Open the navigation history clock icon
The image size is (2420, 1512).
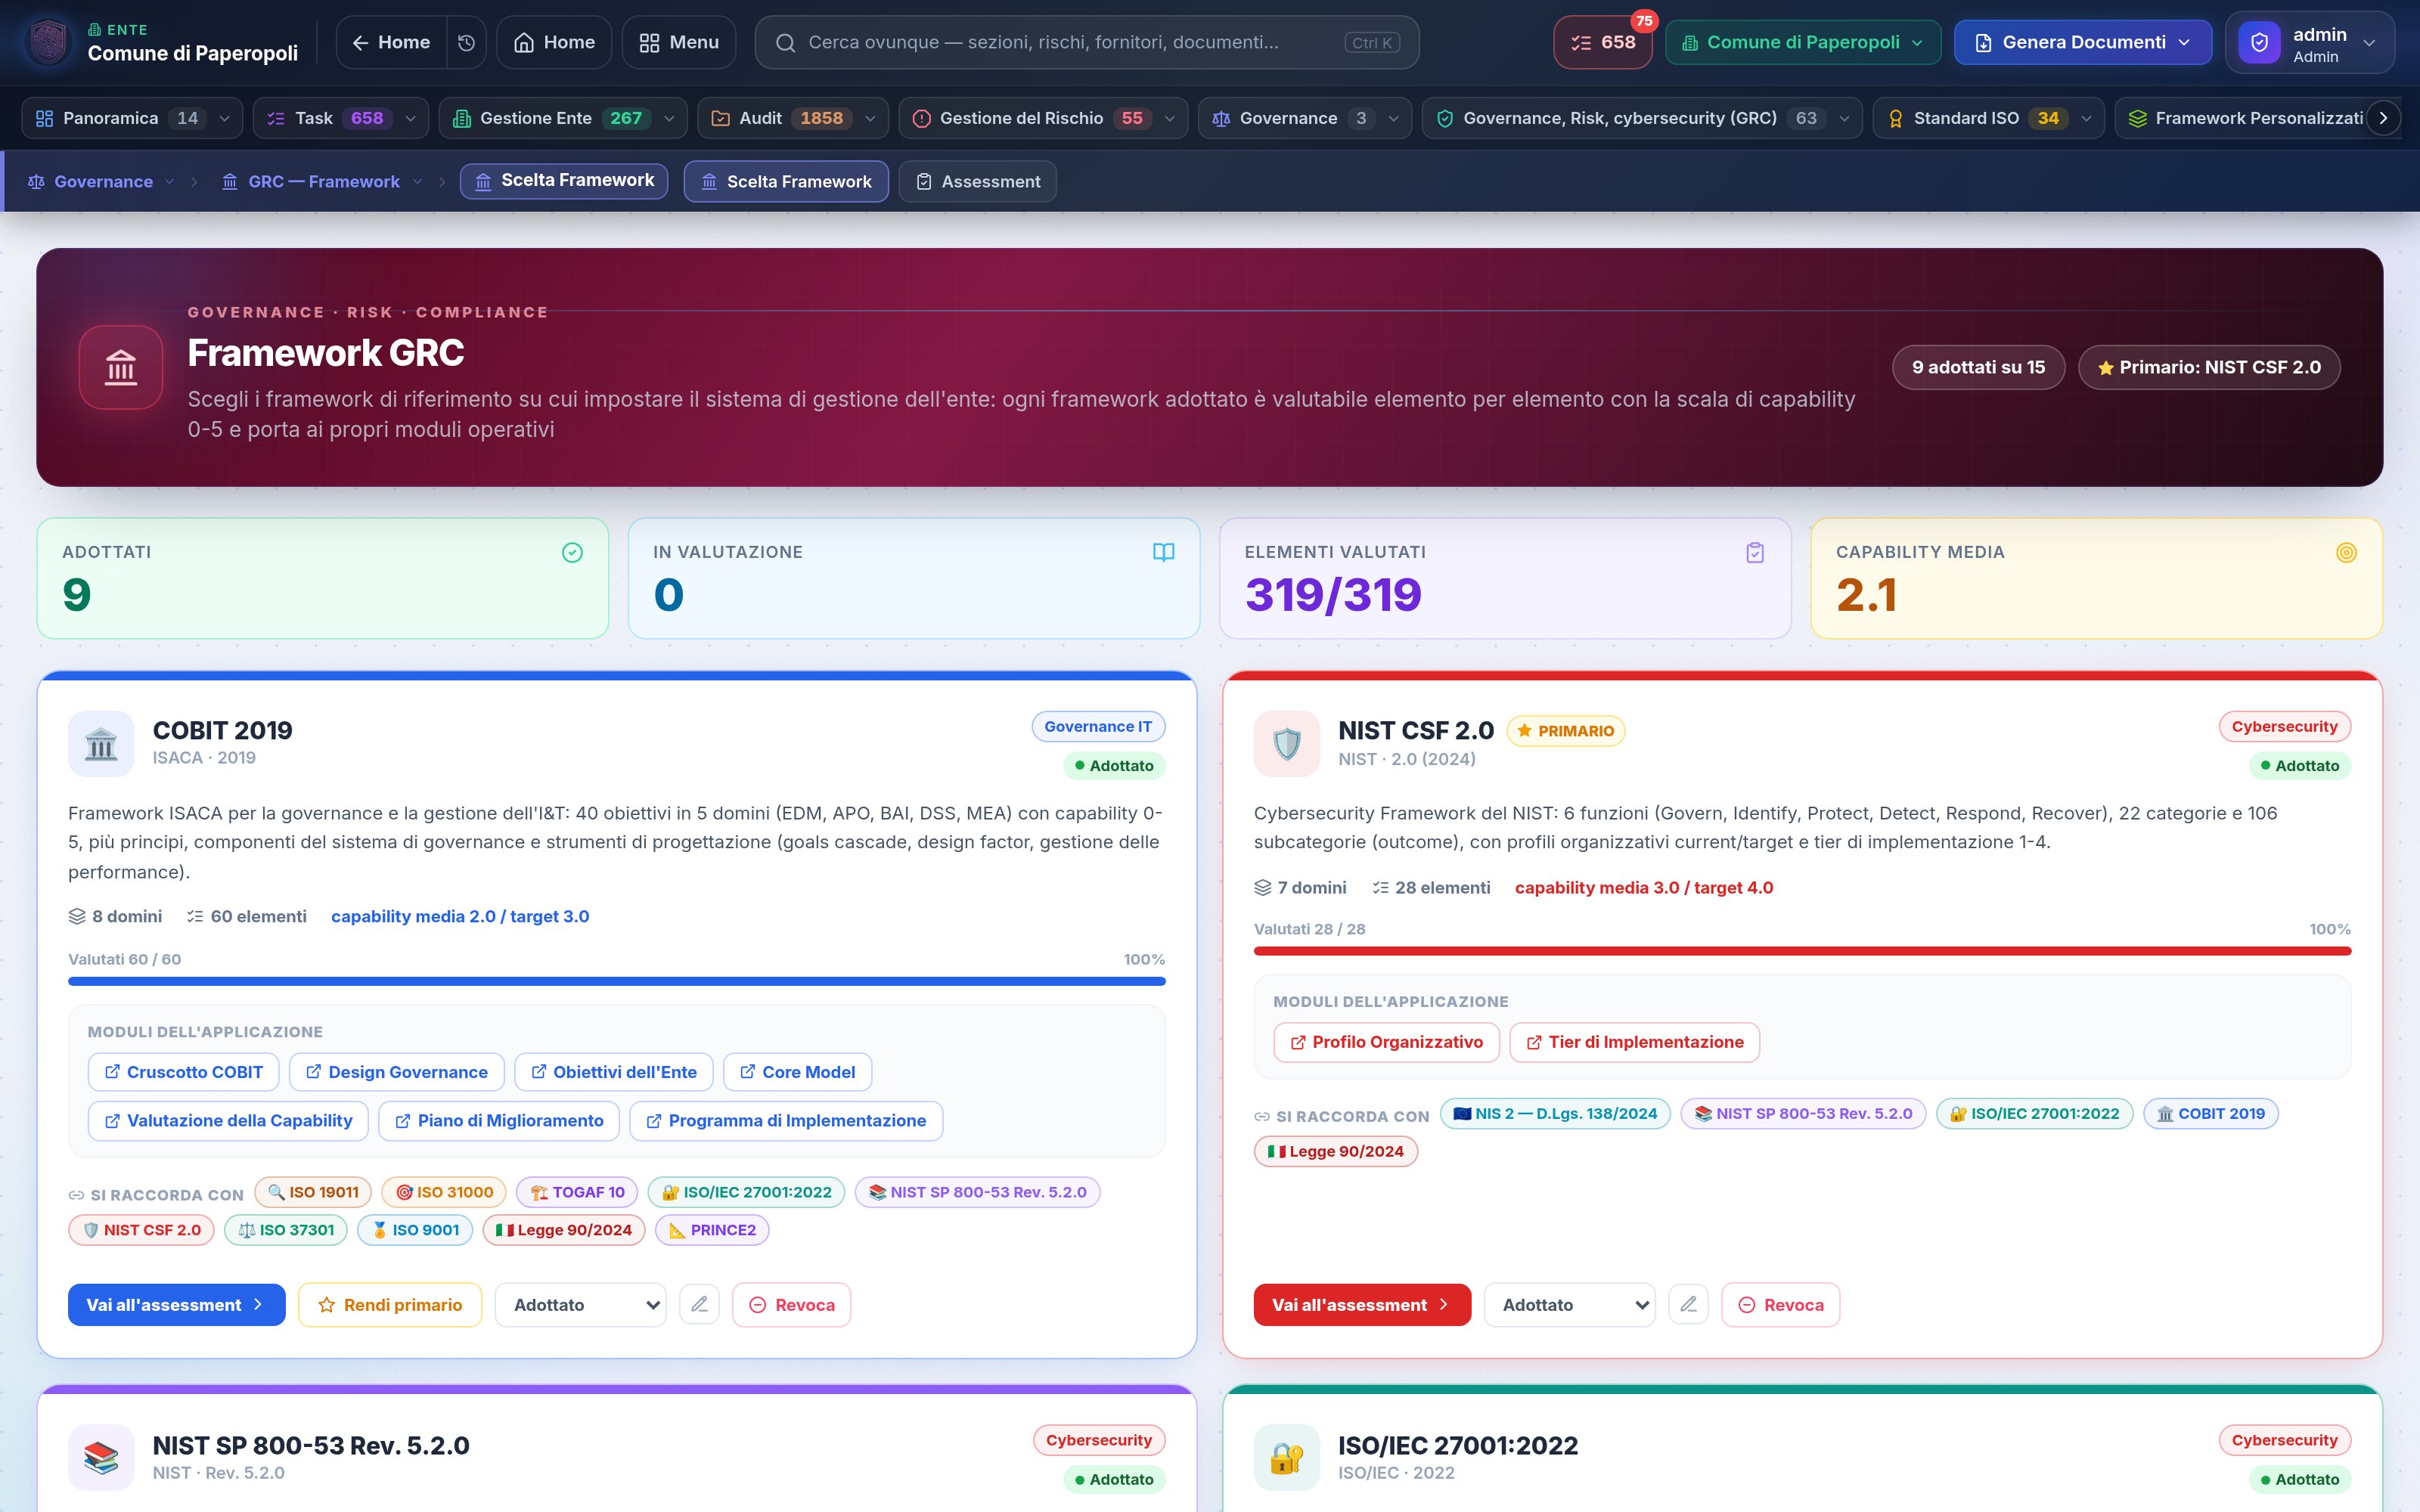tap(466, 42)
